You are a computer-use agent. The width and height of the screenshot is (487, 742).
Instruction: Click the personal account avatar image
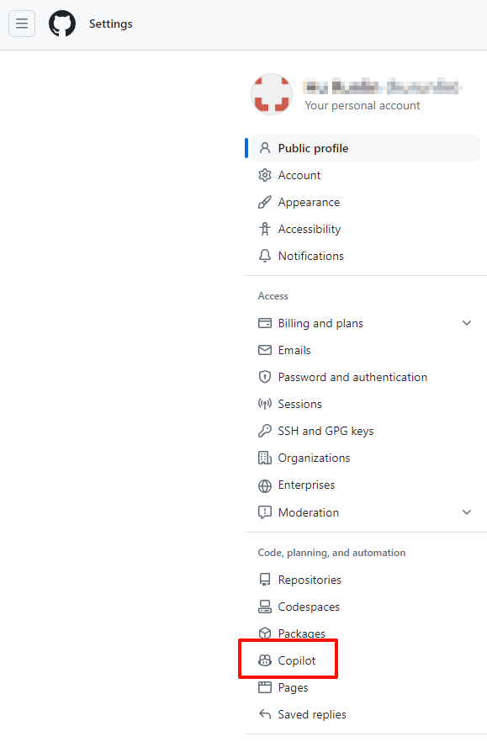point(272,93)
